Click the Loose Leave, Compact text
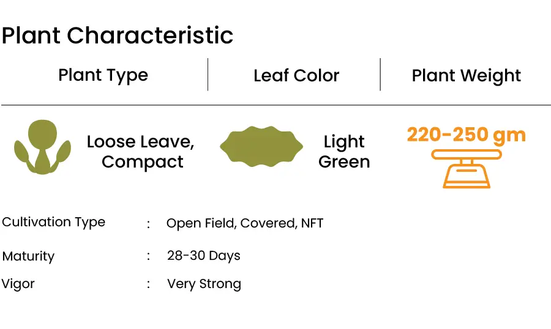 pos(141,152)
